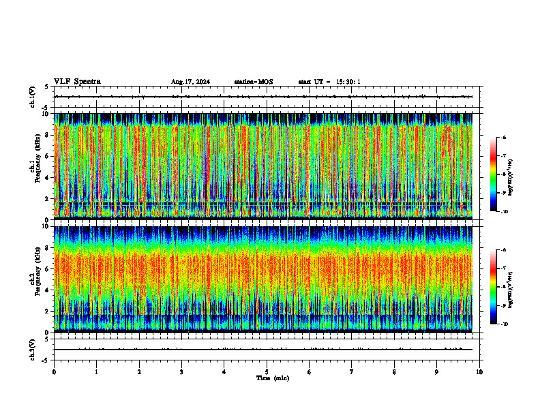Click the ch.1 voltage waveform trace
The height and width of the screenshot is (417, 540).
click(x=263, y=97)
